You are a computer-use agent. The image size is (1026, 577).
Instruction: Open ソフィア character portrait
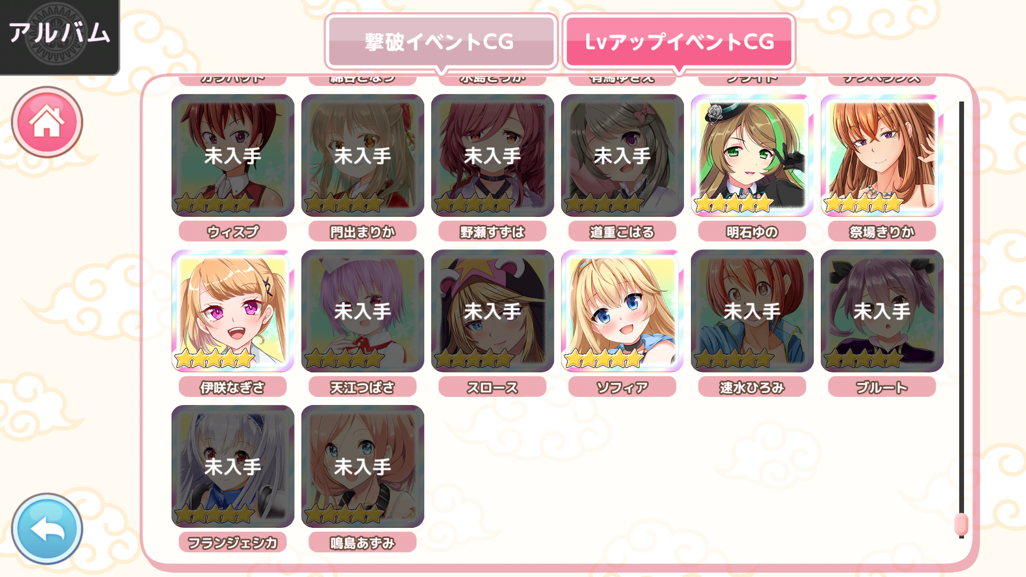622,311
